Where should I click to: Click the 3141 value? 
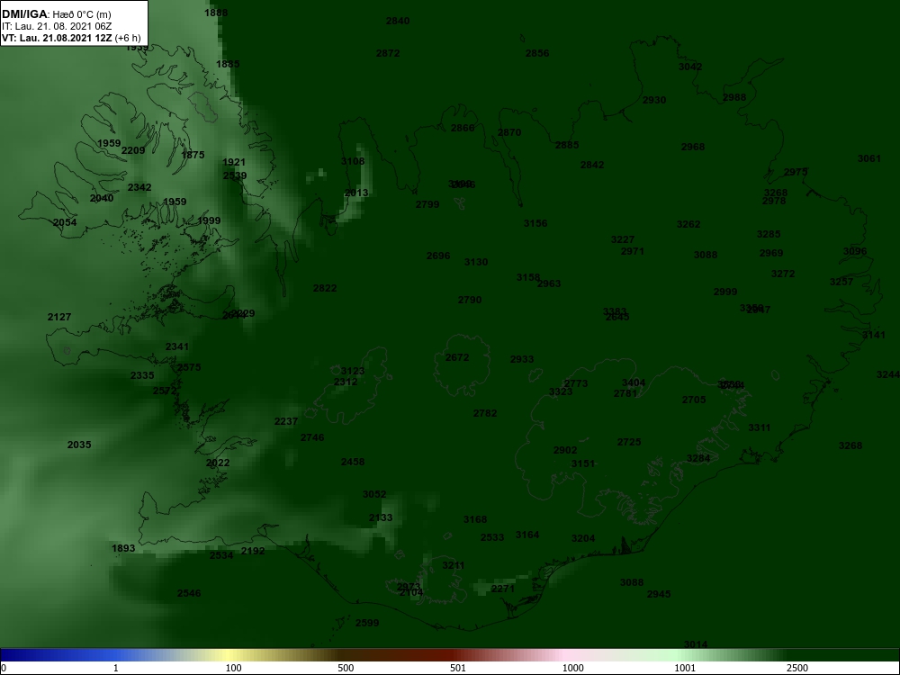click(x=874, y=335)
